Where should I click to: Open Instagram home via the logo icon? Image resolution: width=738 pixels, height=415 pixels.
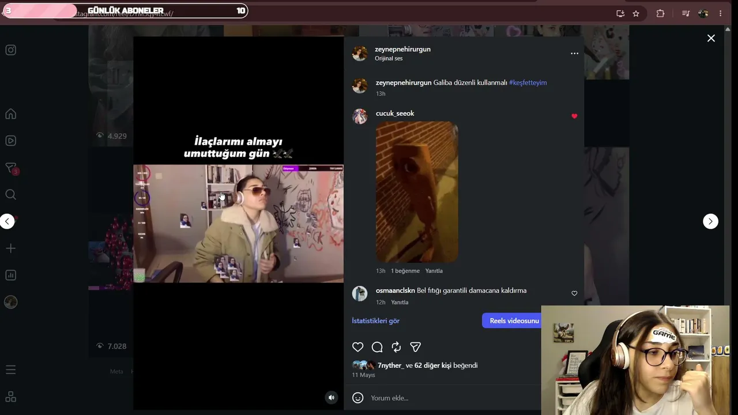[x=10, y=50]
